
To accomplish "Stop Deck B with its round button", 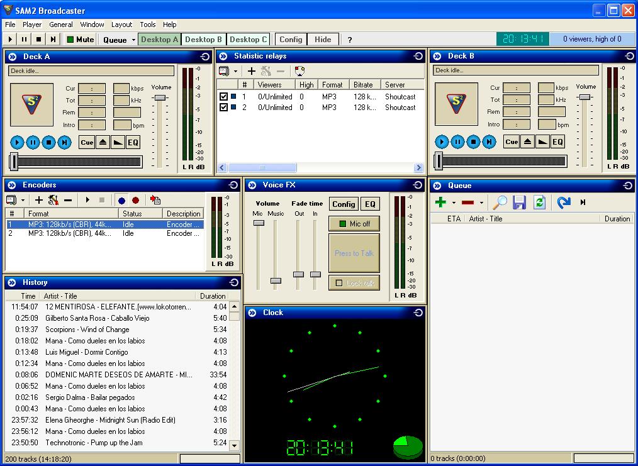I will click(x=473, y=142).
